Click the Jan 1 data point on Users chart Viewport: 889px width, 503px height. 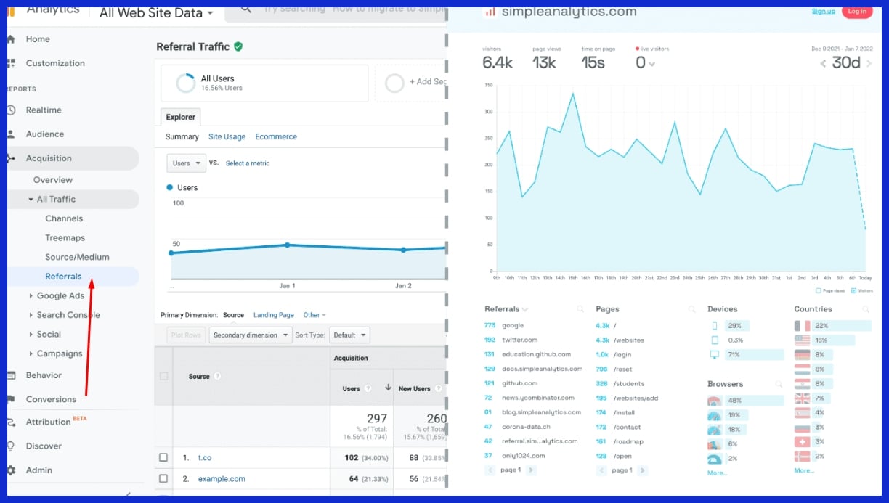287,245
